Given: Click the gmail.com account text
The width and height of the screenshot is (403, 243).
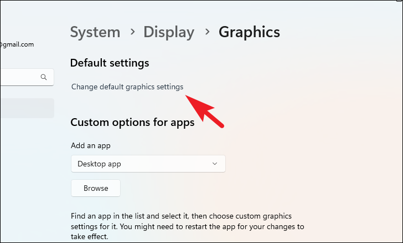Looking at the screenshot, I should (x=17, y=44).
